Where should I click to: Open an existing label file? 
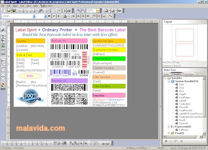[9, 11]
